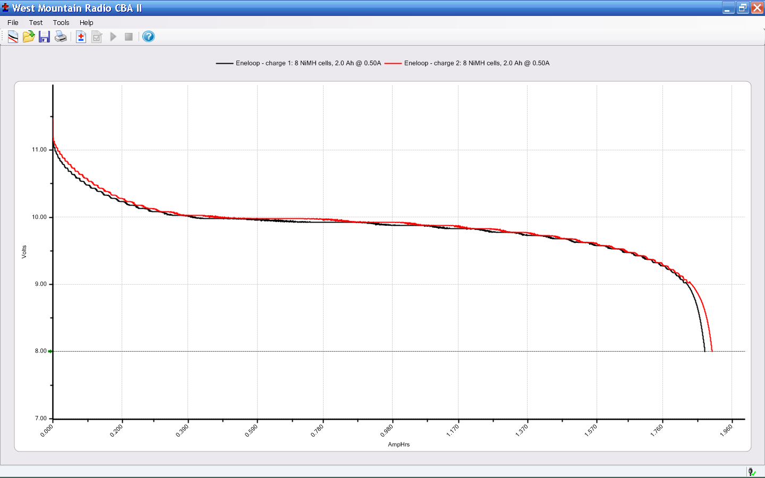Click the red plus-minus new test icon
The image size is (765, 478).
pyautogui.click(x=81, y=37)
